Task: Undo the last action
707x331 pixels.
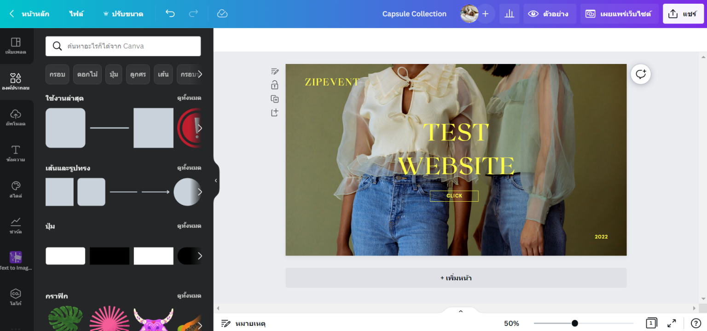Action: [x=170, y=14]
